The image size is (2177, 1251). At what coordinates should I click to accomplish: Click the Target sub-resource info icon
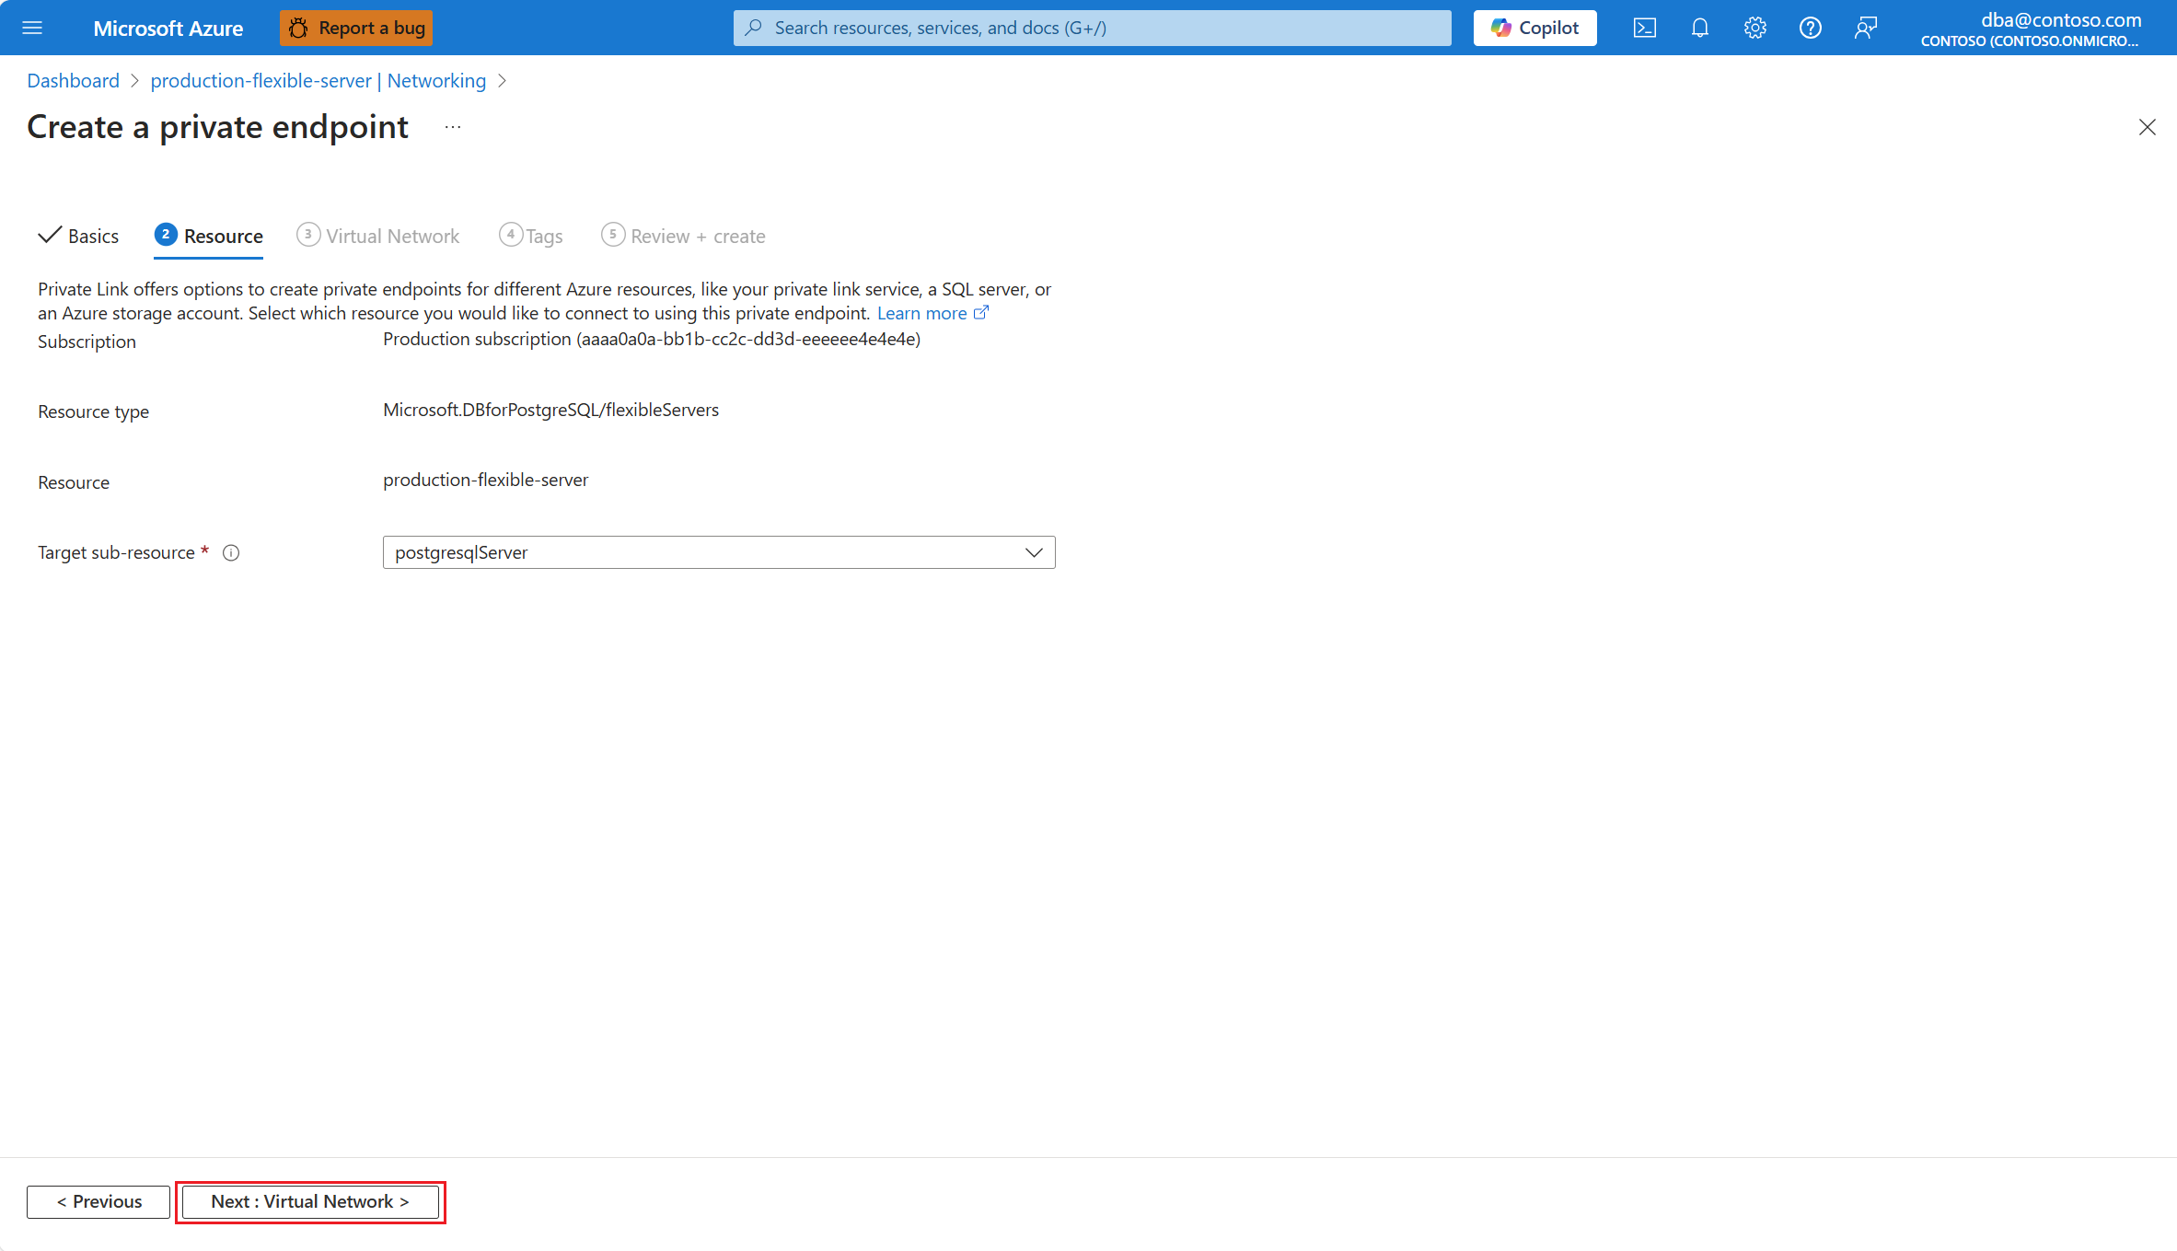[231, 553]
